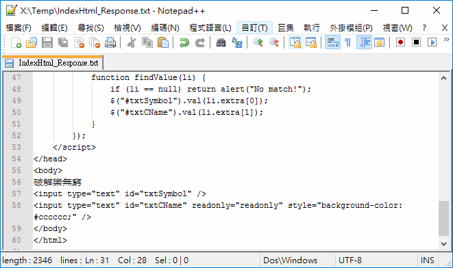This screenshot has height=268, width=453.
Task: Copy selection with the Copy icon
Action: point(147,42)
